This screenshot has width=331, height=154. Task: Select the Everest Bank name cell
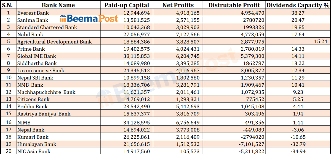(33, 13)
